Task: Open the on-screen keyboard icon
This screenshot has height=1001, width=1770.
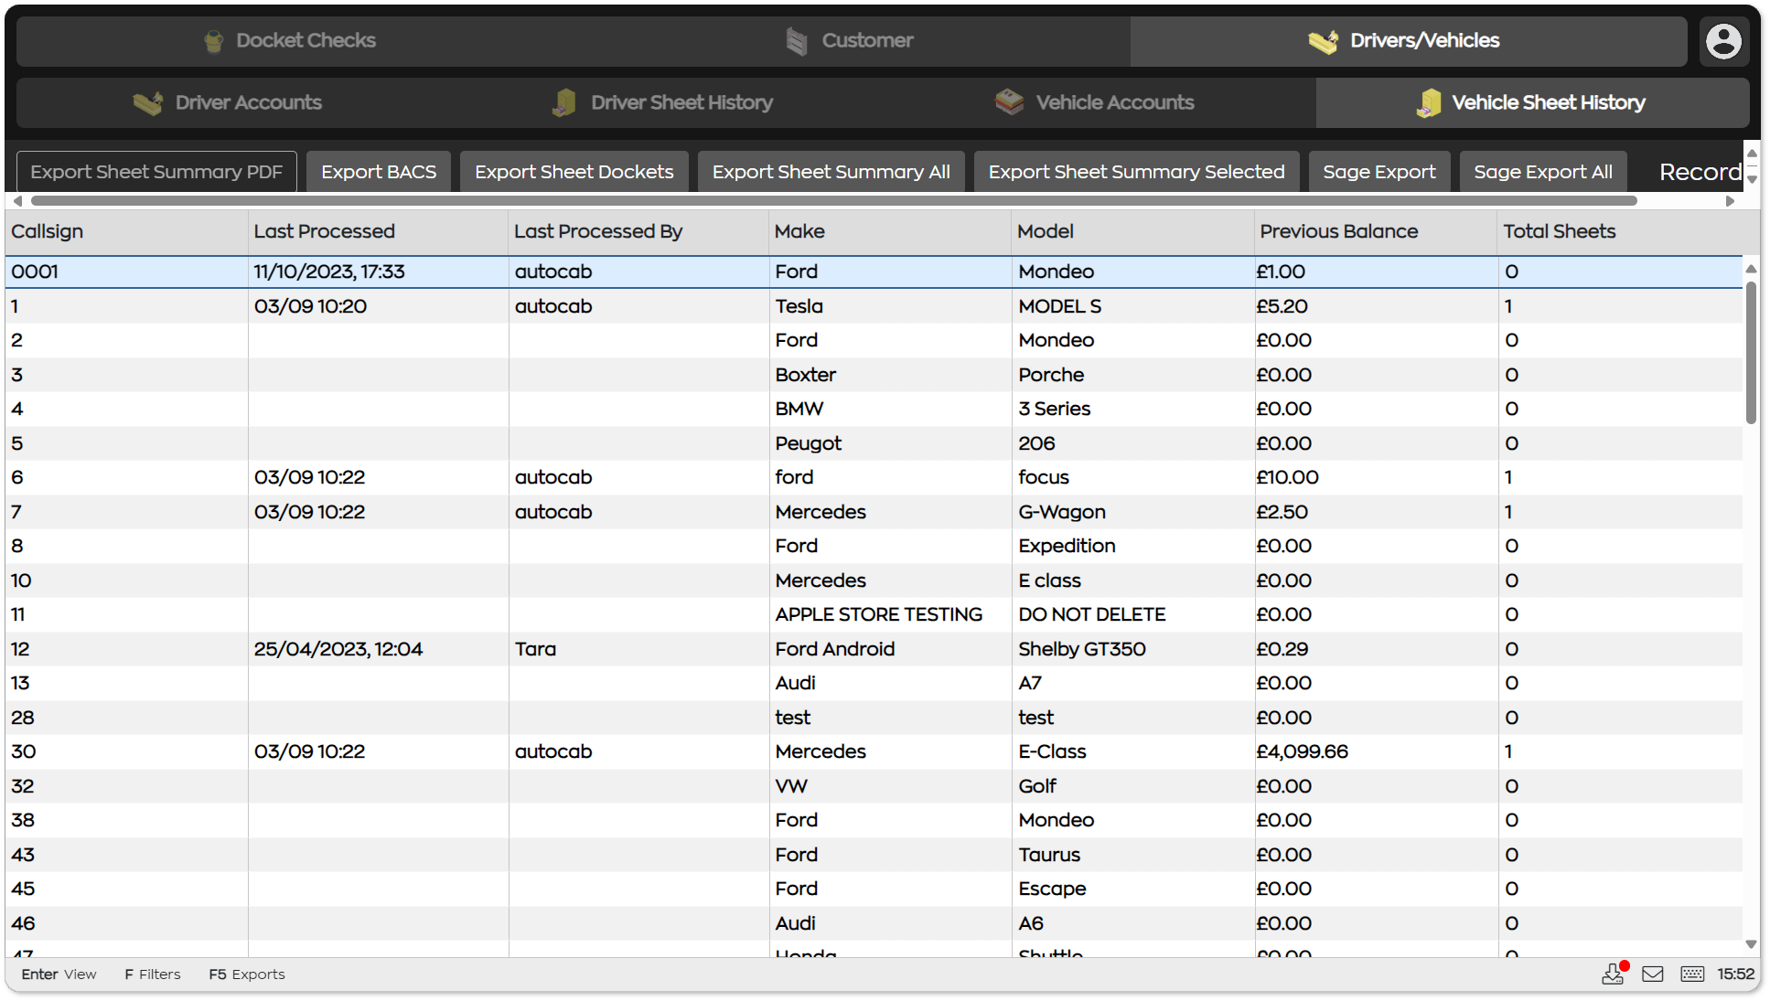Action: tap(1692, 974)
